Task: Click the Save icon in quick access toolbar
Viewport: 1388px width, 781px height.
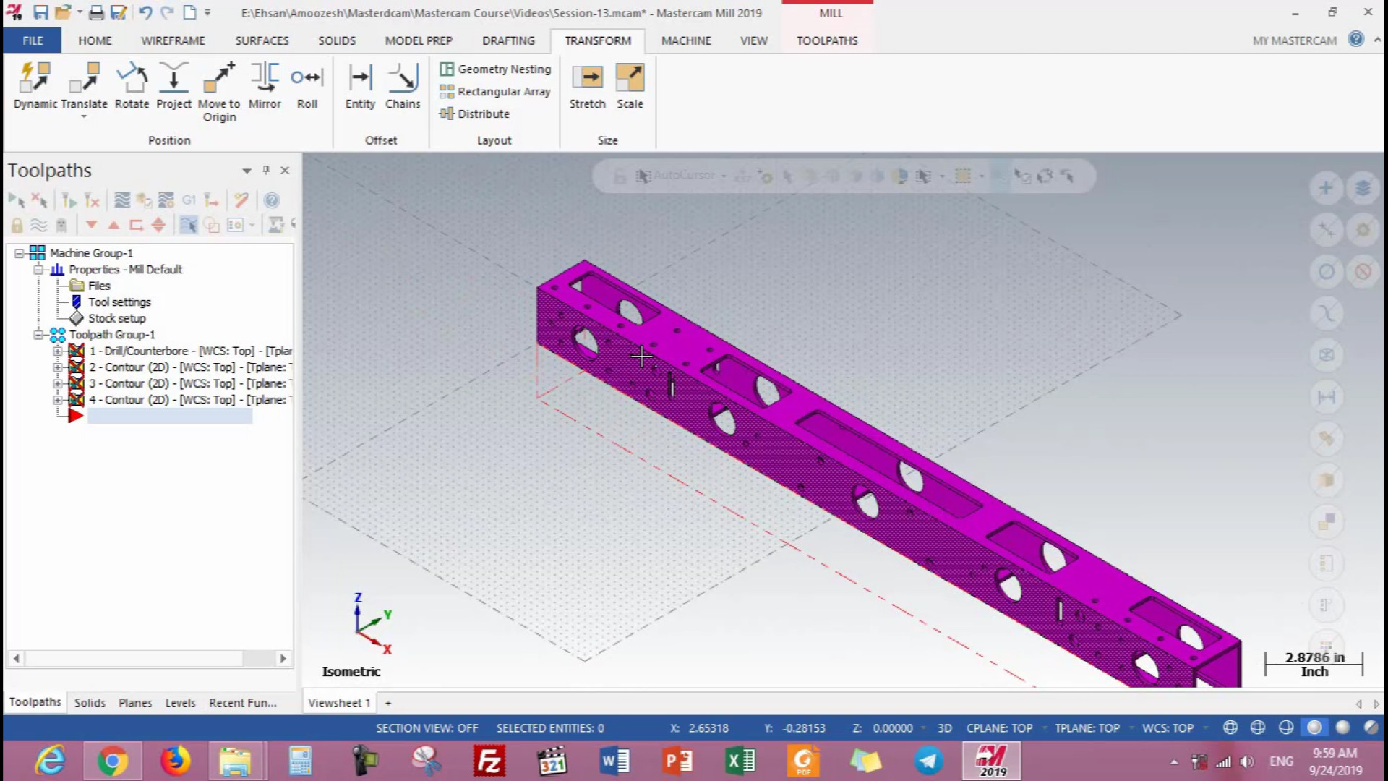Action: 40,12
